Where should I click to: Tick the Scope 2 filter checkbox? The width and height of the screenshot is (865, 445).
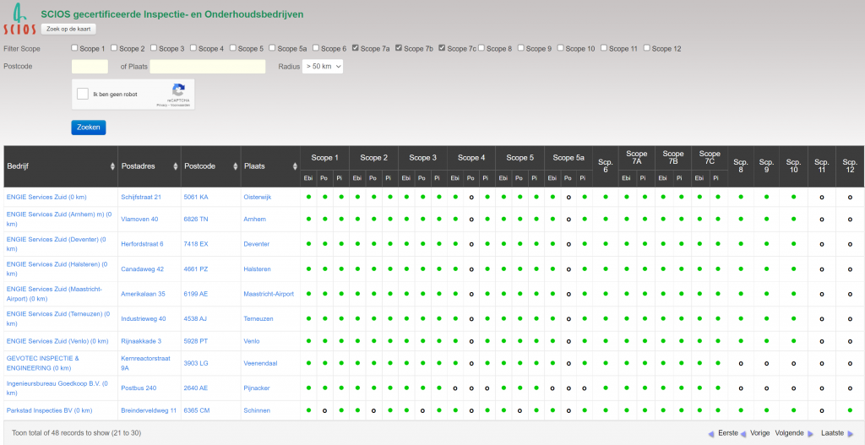point(114,48)
